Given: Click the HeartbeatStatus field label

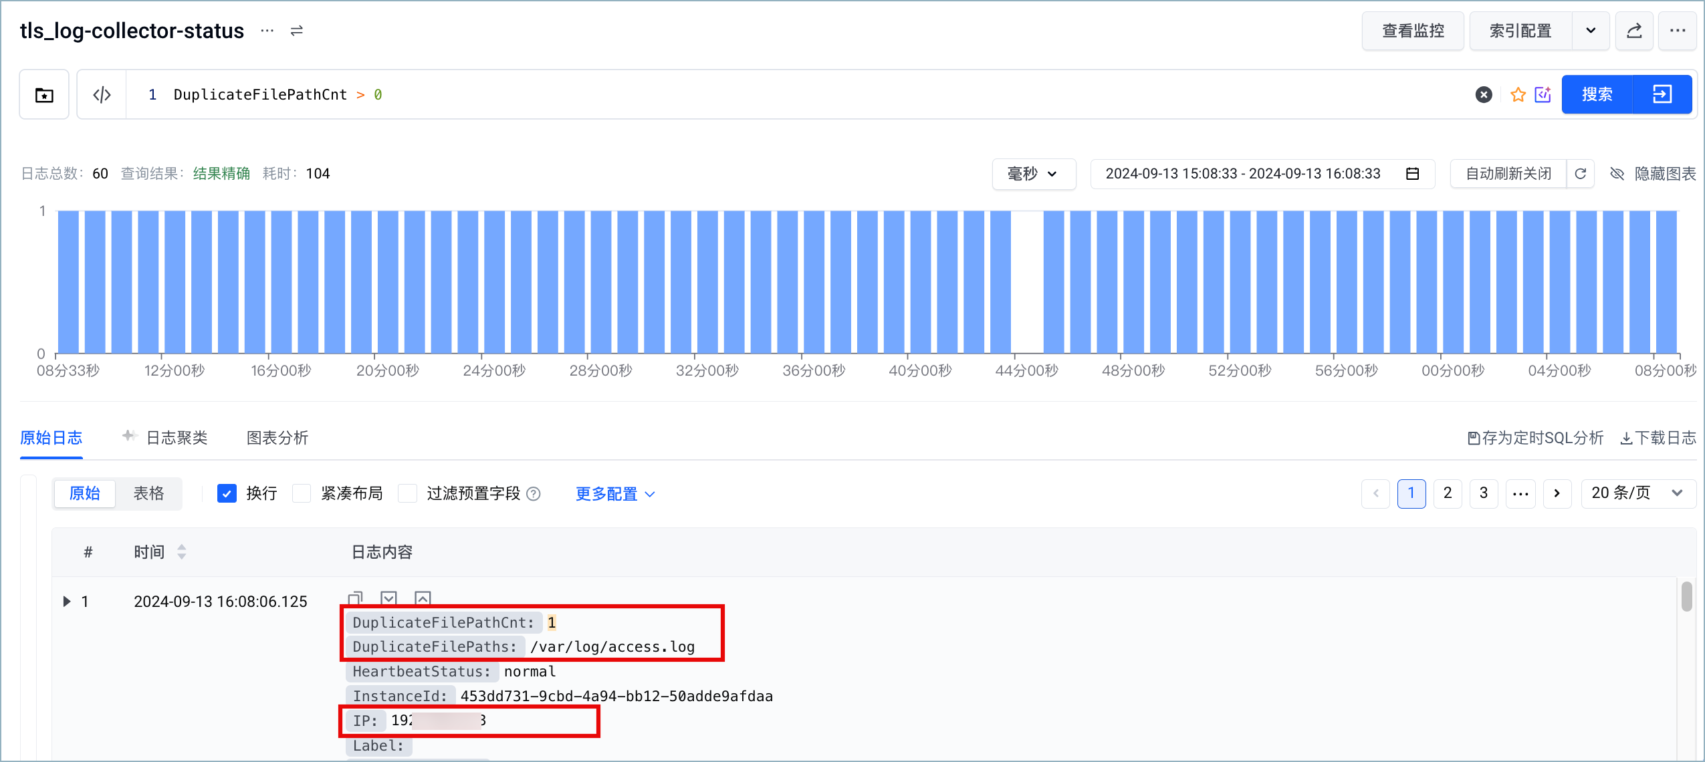Looking at the screenshot, I should [x=421, y=671].
